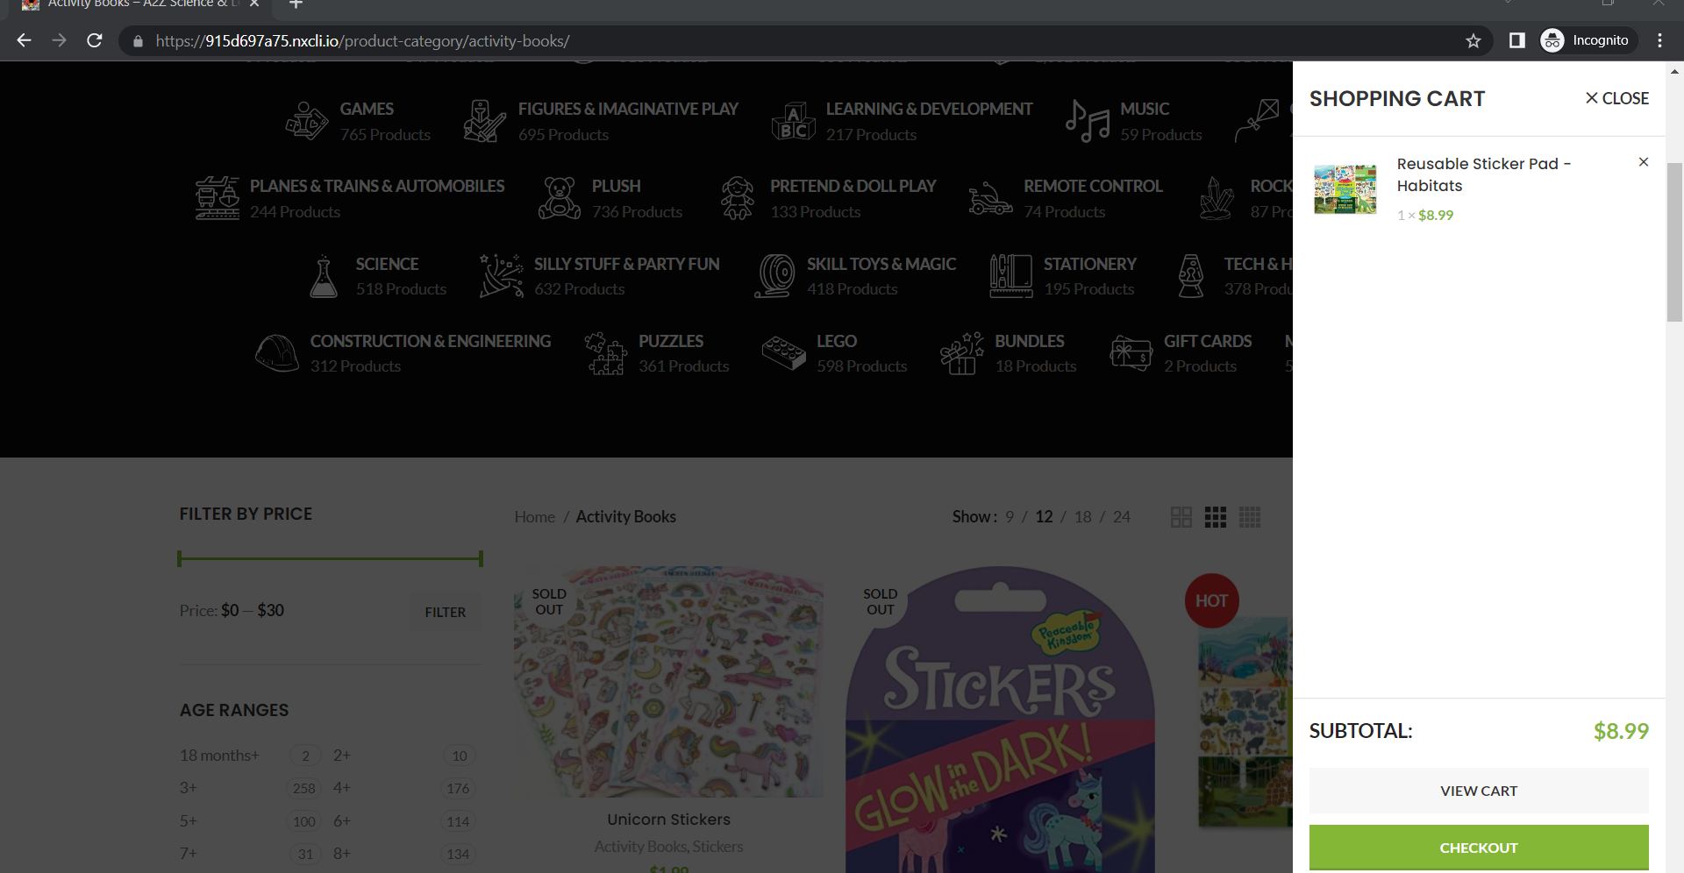Open the Plush category link
This screenshot has height=873, width=1684.
coord(617,186)
